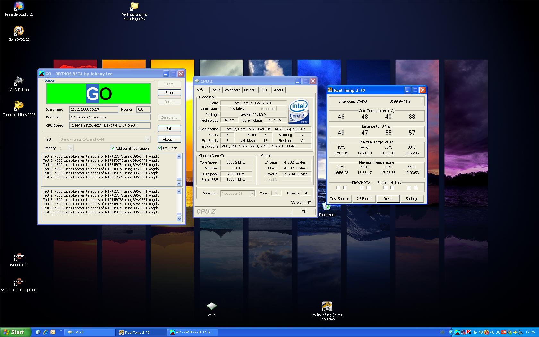Open the Test type dropdown in ORTHOS
This screenshot has width=539, height=337.
tap(147, 139)
